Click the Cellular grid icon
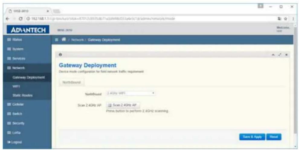This screenshot has width=299, height=150. tap(9, 104)
